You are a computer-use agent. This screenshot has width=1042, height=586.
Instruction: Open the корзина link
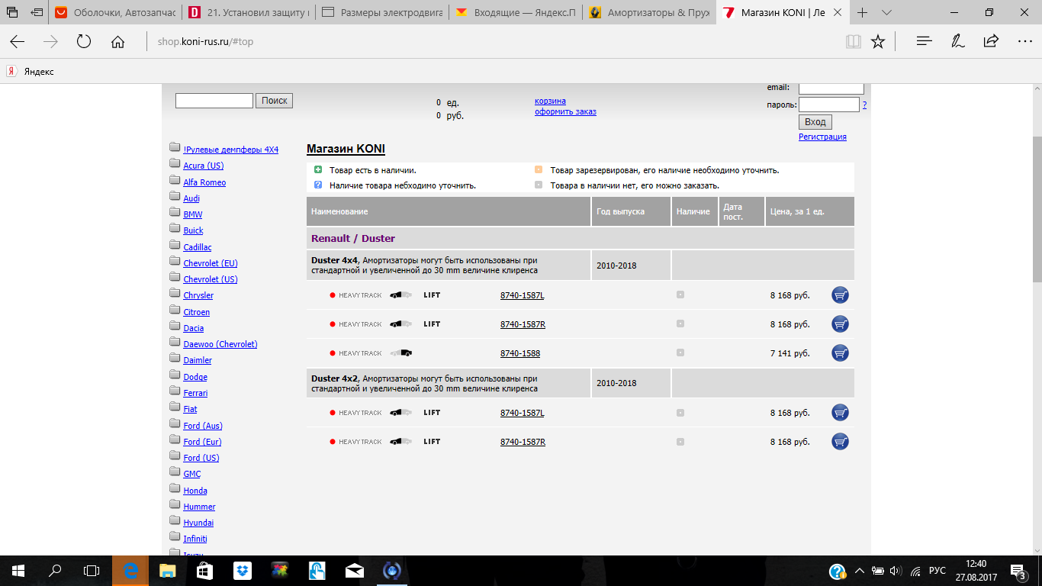(x=550, y=101)
